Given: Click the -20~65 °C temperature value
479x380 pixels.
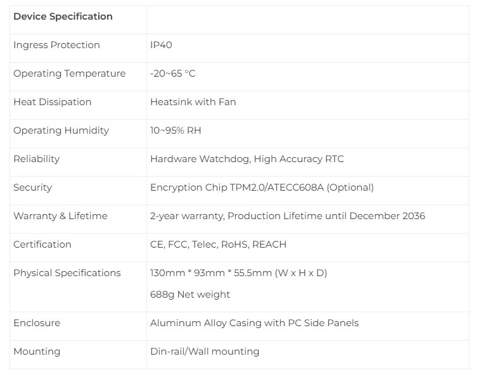Looking at the screenshot, I should (172, 73).
